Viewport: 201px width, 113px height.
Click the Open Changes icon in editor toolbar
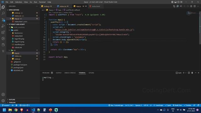(x=174, y=6)
